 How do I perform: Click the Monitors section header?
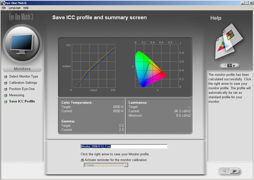coord(22,69)
